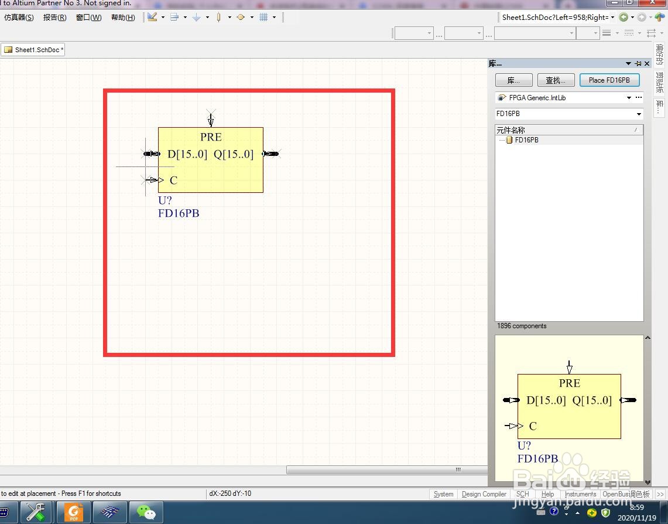This screenshot has height=524, width=668.
Task: Click the arrow style icon in the formatting toolbar
Action: point(651,33)
